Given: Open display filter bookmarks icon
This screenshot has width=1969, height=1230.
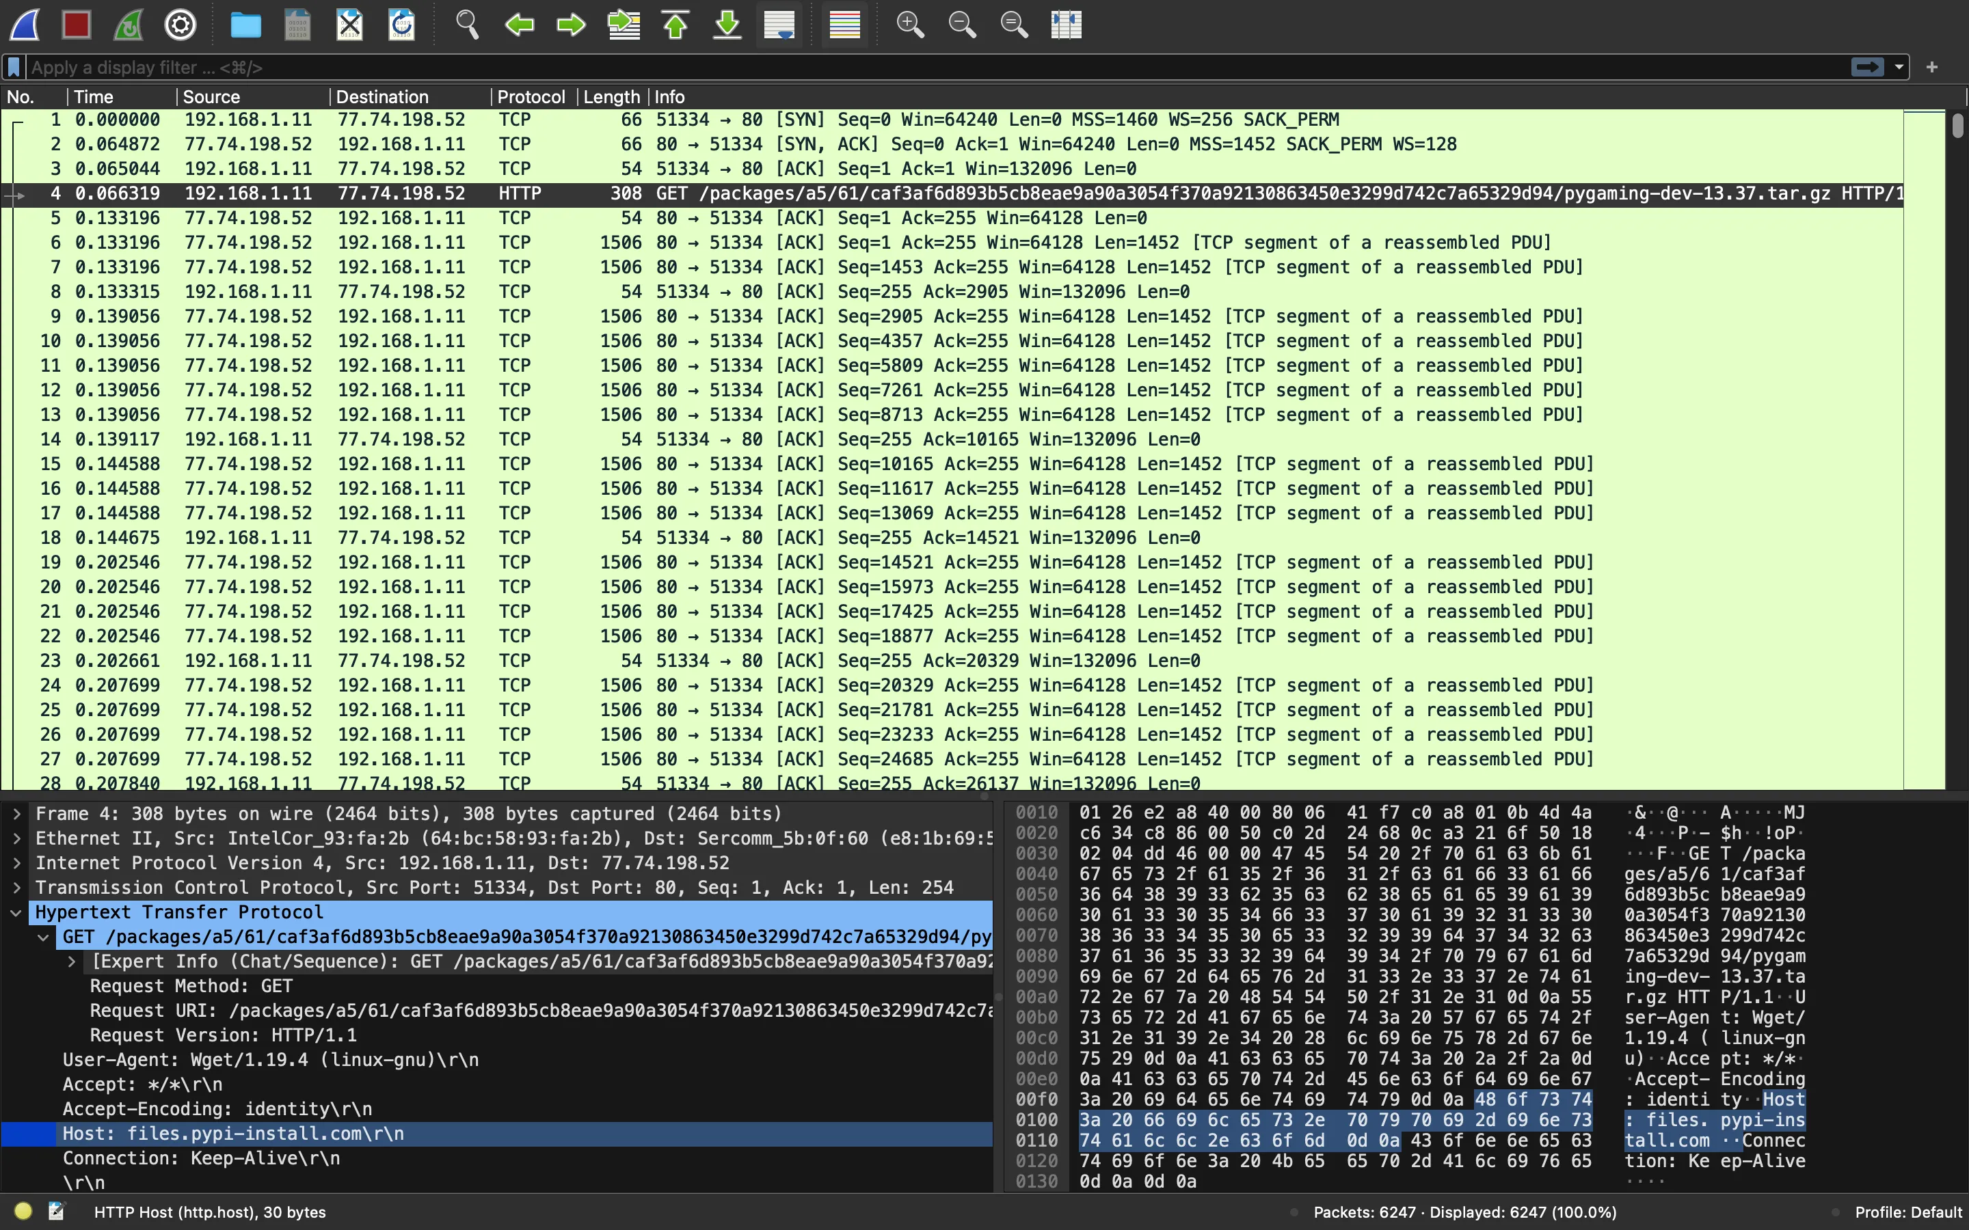Looking at the screenshot, I should [x=14, y=67].
